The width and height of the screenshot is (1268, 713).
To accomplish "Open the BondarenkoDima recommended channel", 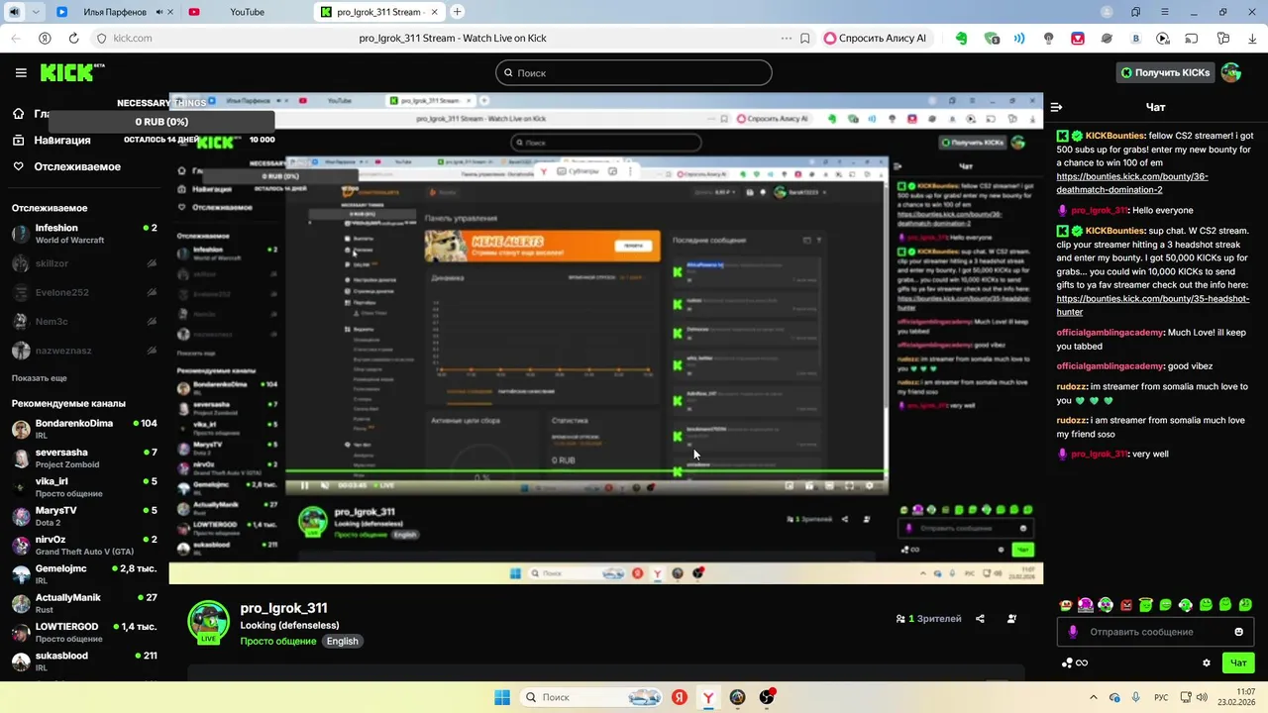I will coord(84,429).
